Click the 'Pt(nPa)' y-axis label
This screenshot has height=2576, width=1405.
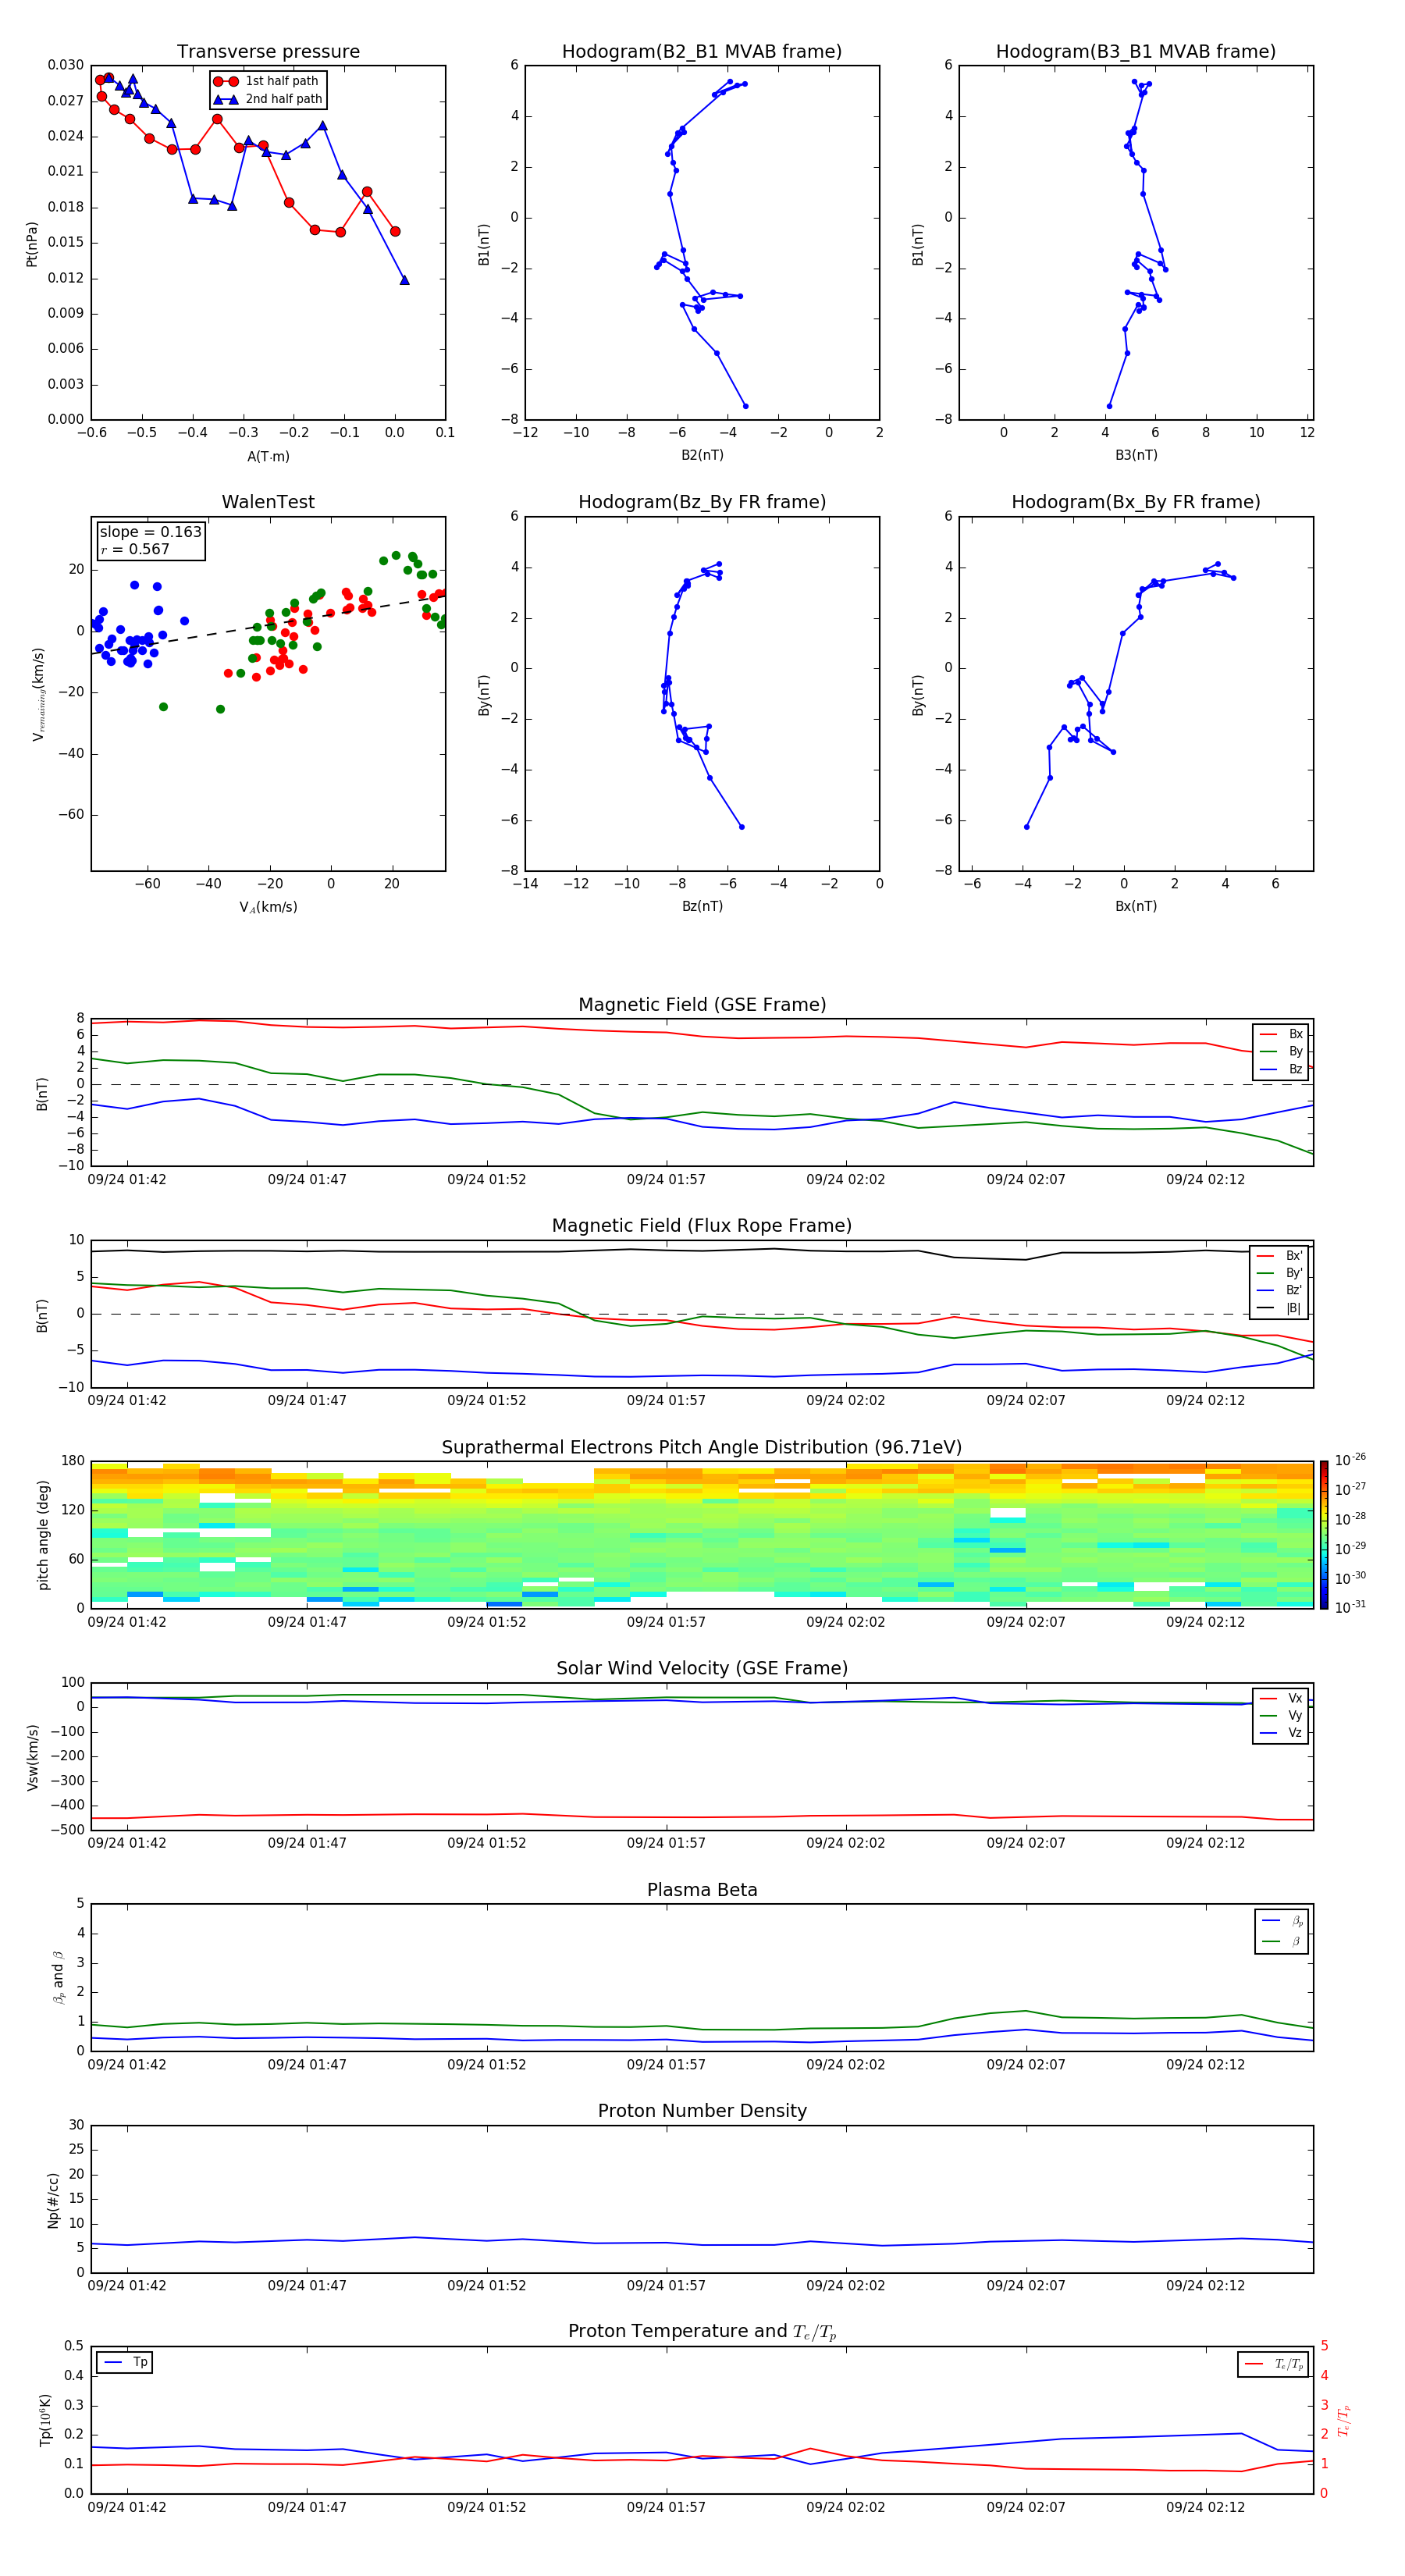(x=32, y=244)
